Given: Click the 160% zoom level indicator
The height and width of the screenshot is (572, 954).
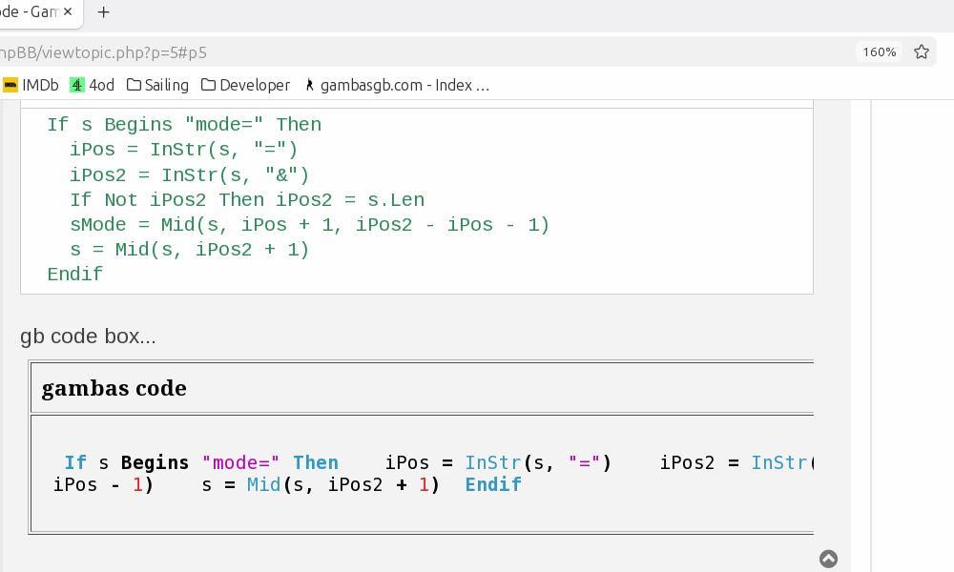Looking at the screenshot, I should (x=879, y=51).
